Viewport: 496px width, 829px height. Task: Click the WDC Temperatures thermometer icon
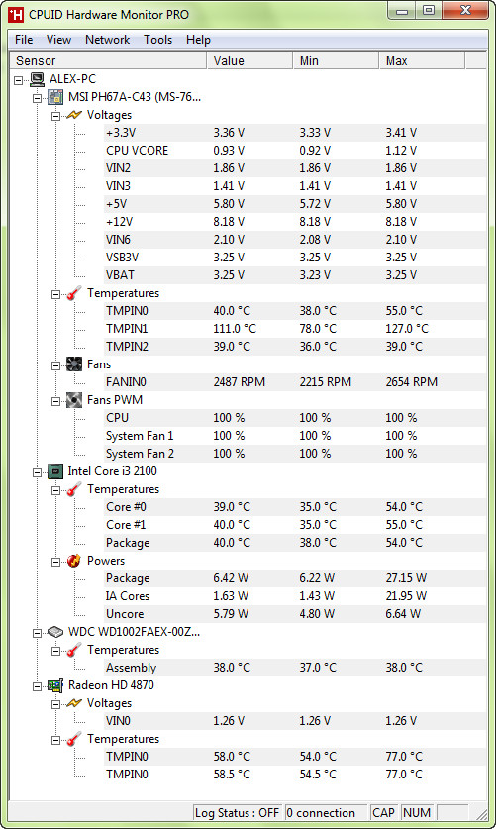point(74,650)
